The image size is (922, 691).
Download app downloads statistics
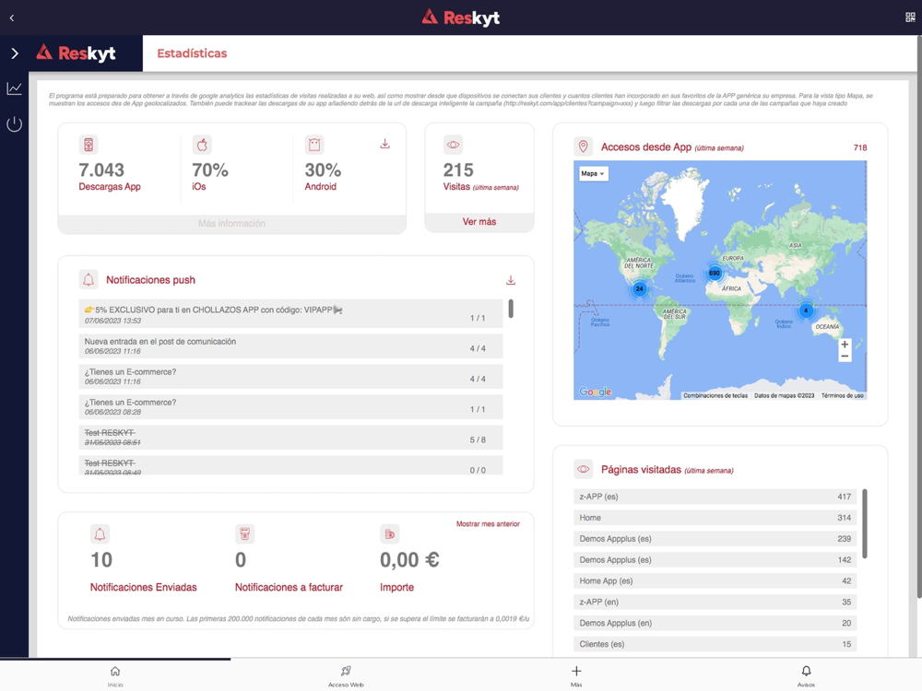point(384,144)
